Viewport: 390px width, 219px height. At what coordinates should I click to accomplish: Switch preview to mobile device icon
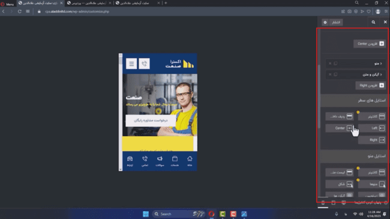tap(323, 203)
